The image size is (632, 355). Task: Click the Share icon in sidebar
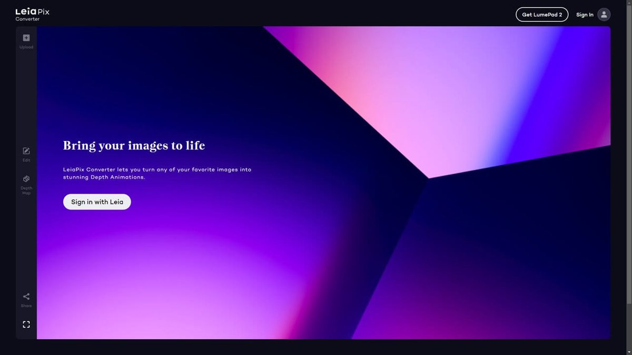pos(26,297)
